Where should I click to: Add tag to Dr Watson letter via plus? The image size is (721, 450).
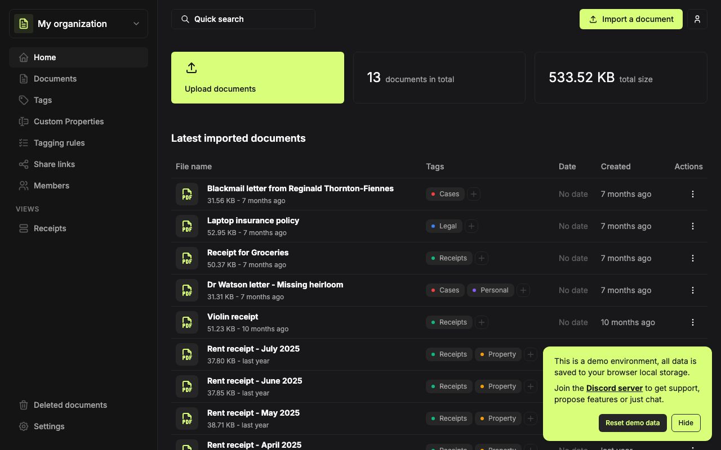[523, 290]
